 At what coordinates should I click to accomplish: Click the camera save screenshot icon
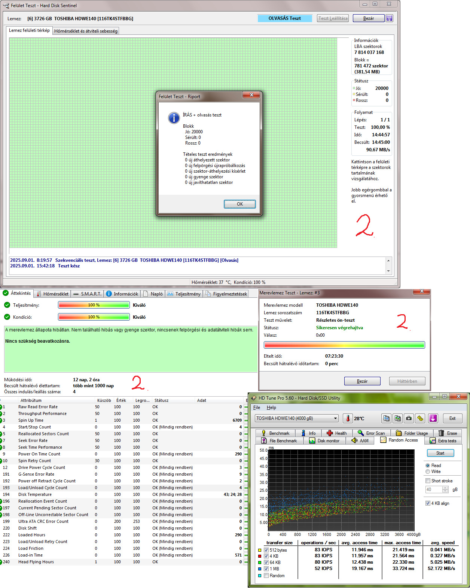(409, 418)
